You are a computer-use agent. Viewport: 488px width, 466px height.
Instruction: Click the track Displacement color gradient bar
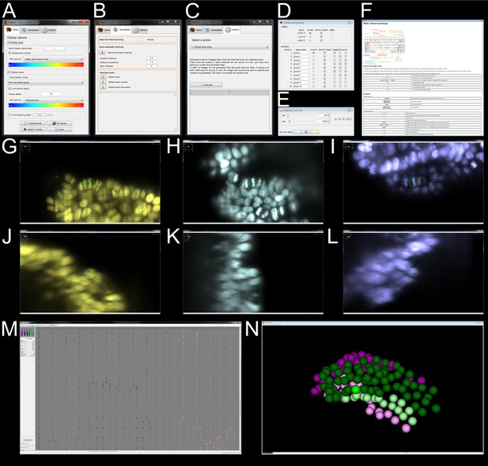click(46, 106)
